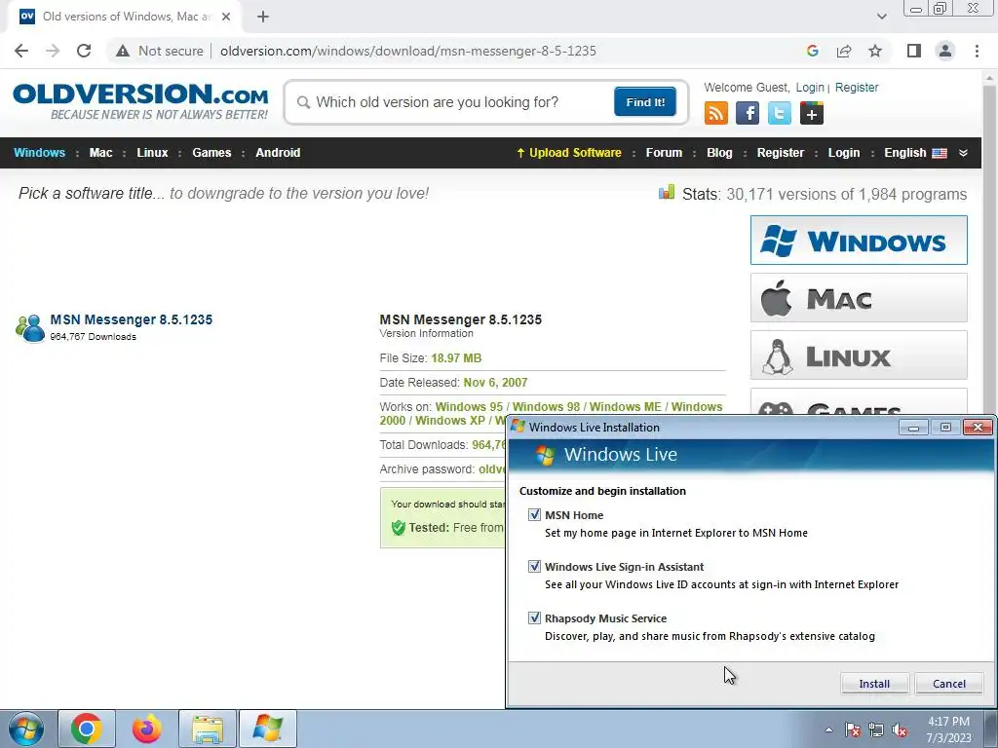The width and height of the screenshot is (998, 748).
Task: Select Linux in the navigation bar
Action: (152, 153)
